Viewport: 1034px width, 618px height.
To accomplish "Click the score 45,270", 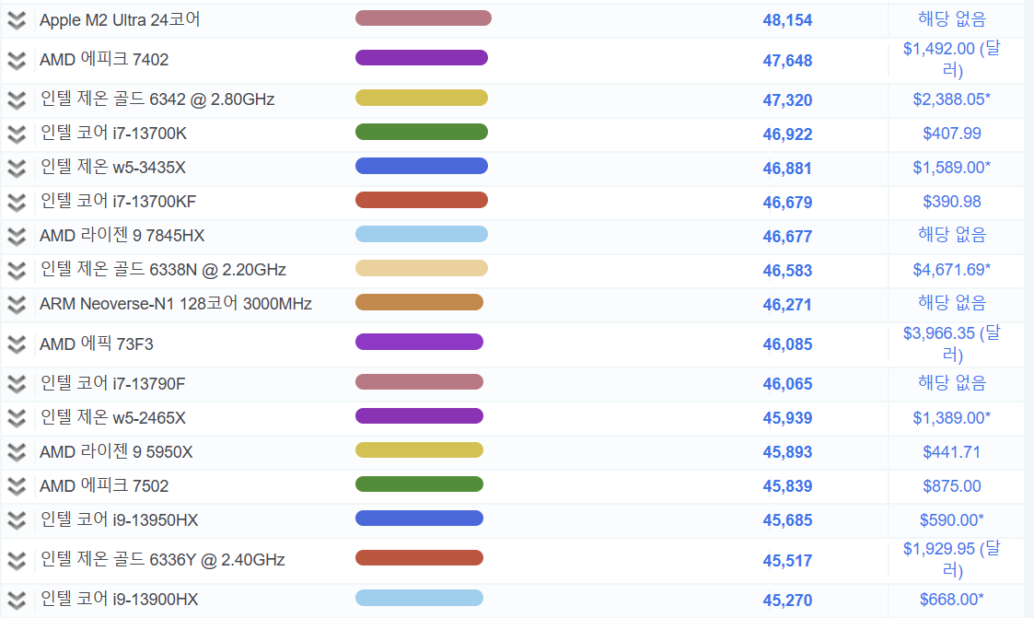I will (787, 601).
